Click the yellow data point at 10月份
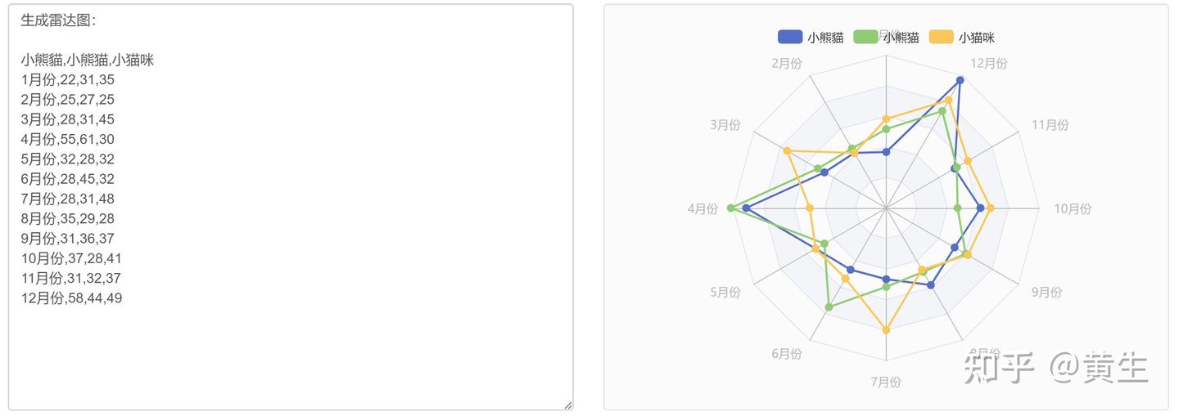 tap(991, 208)
